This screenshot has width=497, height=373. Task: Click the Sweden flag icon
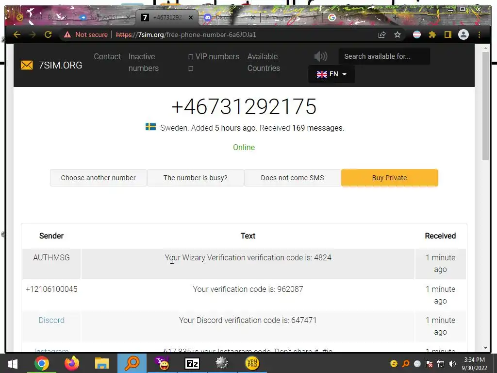click(x=150, y=127)
